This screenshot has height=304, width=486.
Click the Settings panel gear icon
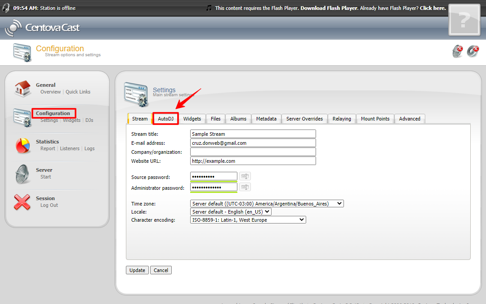click(136, 94)
